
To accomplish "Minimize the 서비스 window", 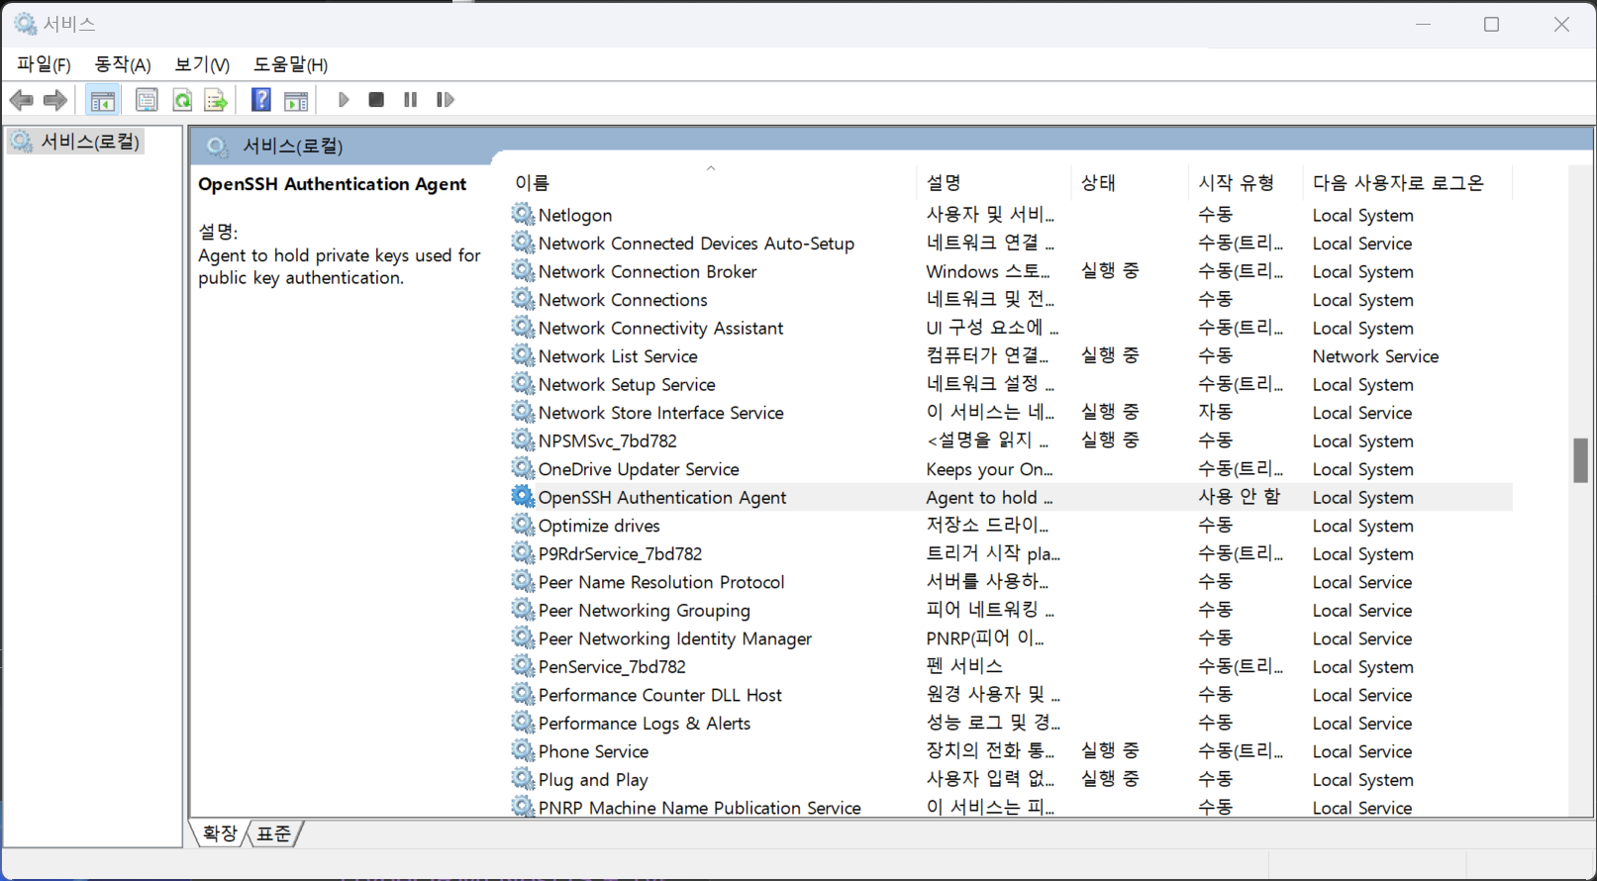I will (1423, 24).
